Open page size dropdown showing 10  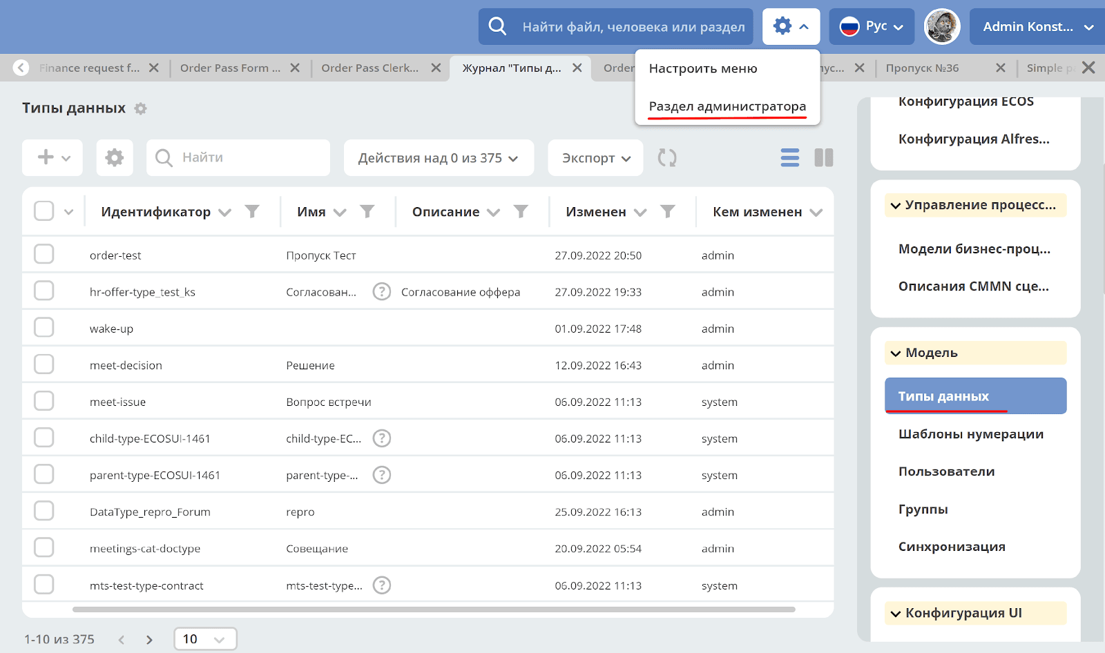tap(205, 639)
